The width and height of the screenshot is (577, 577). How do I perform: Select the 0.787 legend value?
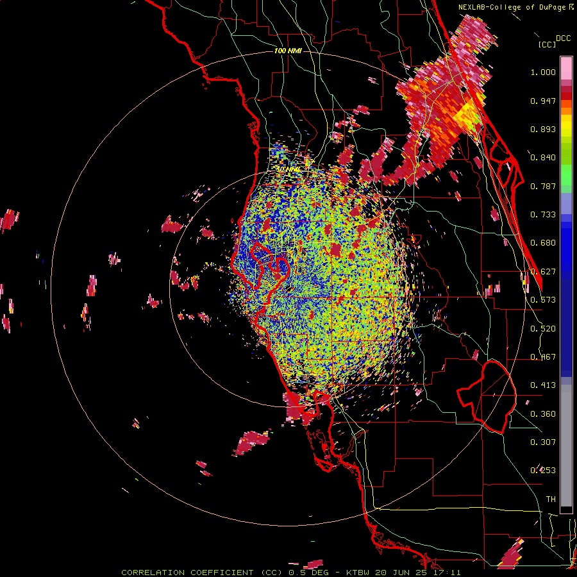(543, 186)
